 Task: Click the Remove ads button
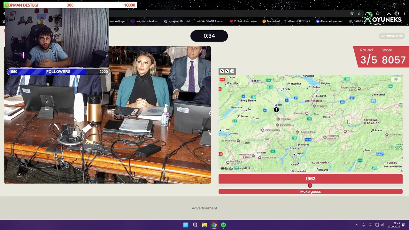coord(392,36)
